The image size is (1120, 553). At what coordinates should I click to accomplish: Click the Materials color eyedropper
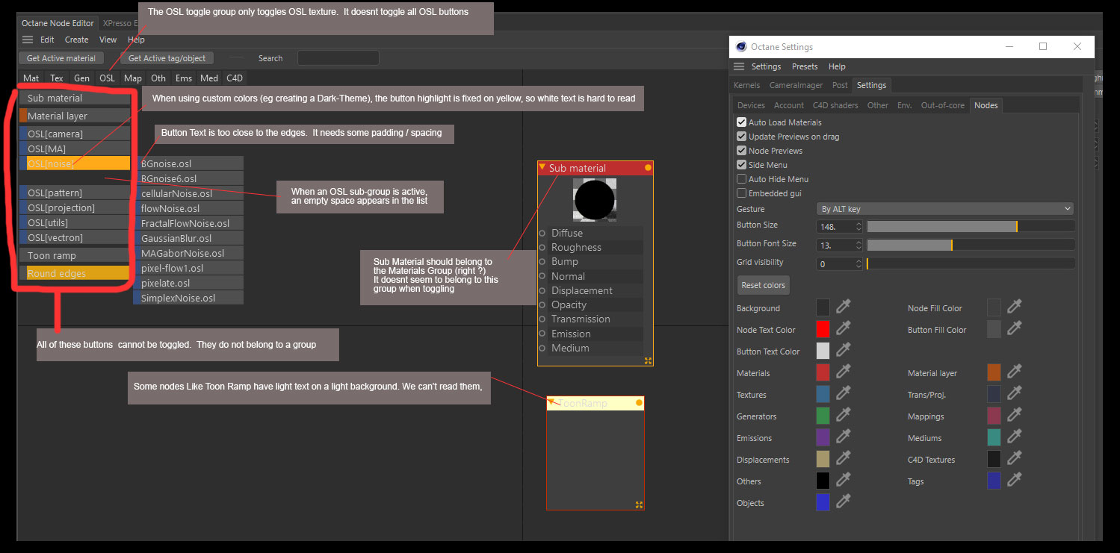tap(844, 372)
